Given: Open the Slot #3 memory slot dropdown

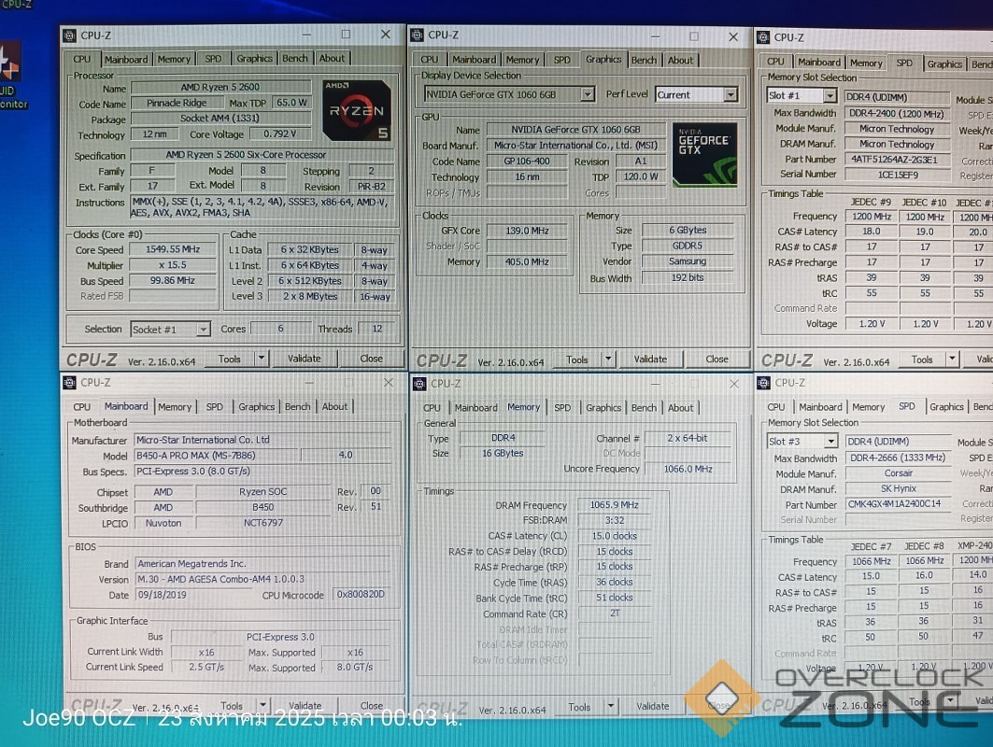Looking at the screenshot, I should [829, 441].
